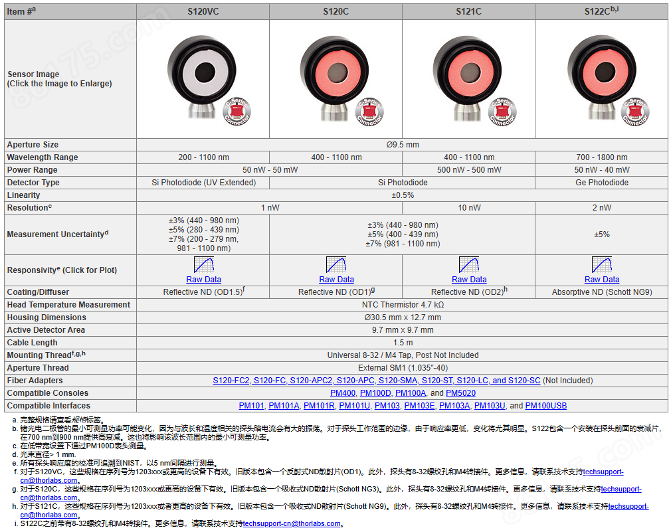
Task: Select the '10 nW' resolution cell
Action: [x=469, y=208]
